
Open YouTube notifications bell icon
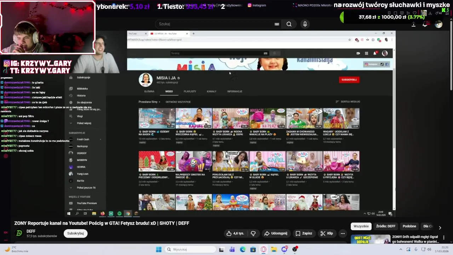point(425,24)
